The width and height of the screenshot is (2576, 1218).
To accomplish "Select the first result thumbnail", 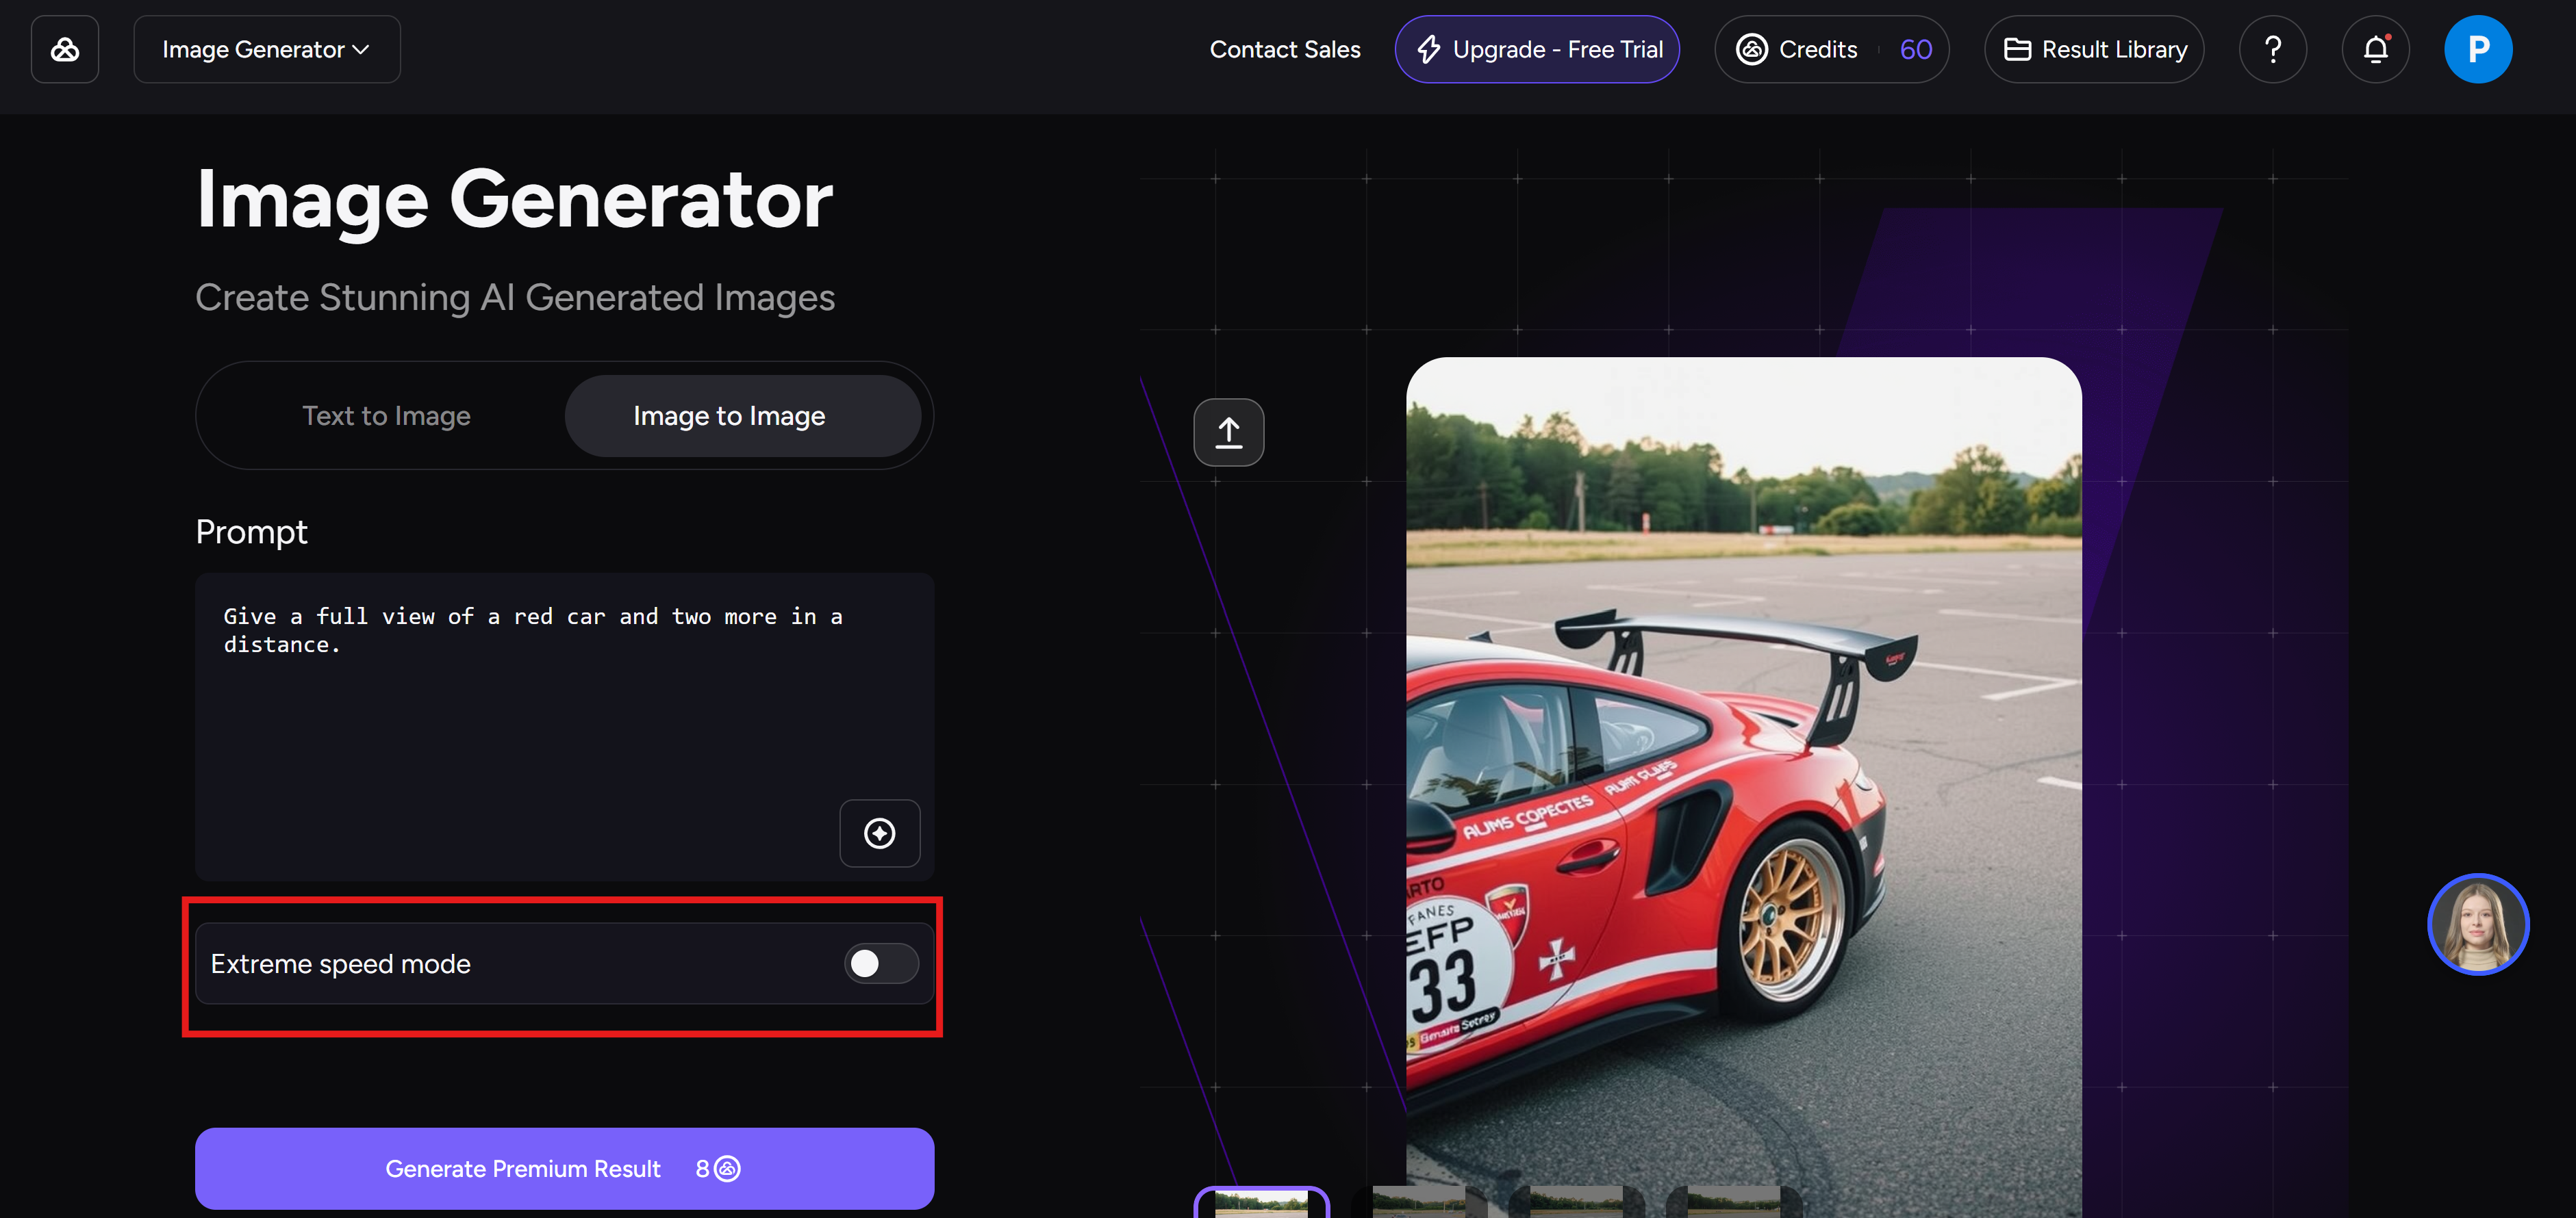I will coord(1261,1203).
